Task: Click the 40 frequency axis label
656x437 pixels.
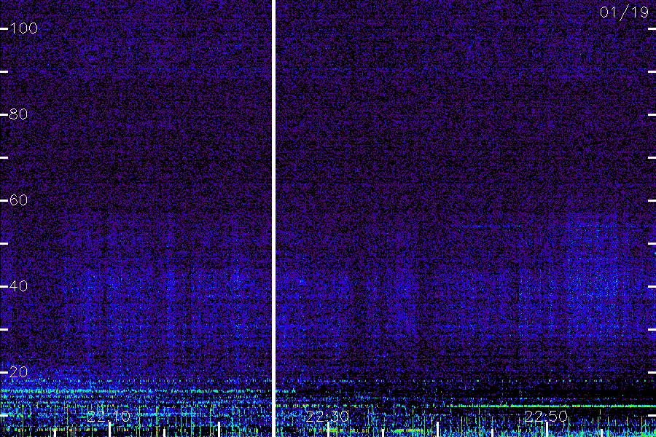Action: tap(18, 286)
